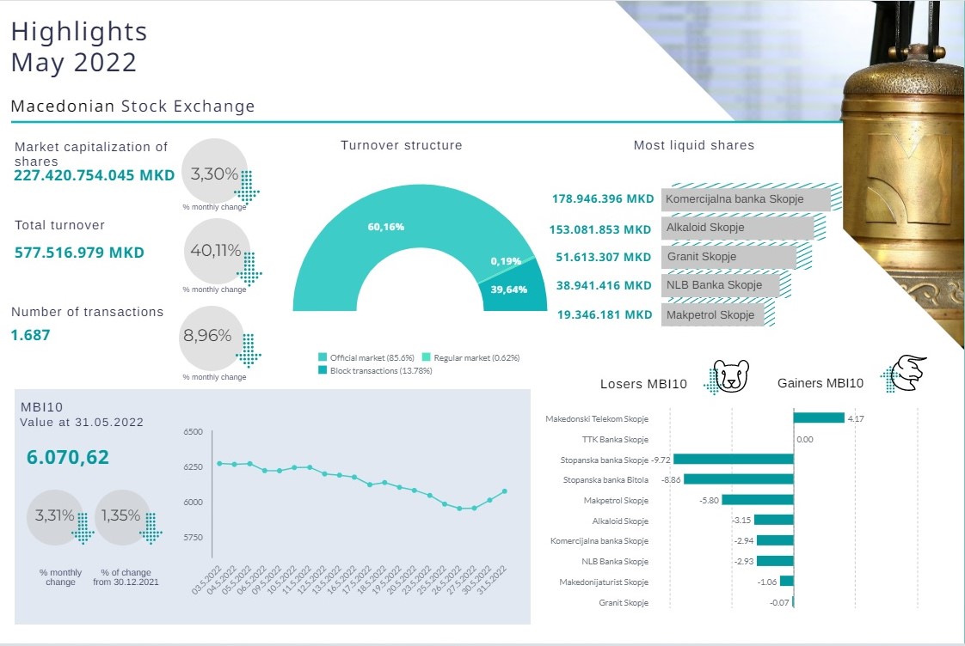965x646 pixels.
Task: Click the up arrow left of the bull icon
Action: (887, 379)
